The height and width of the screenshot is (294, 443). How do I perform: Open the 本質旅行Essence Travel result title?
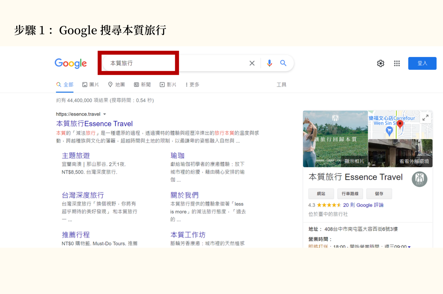point(94,124)
